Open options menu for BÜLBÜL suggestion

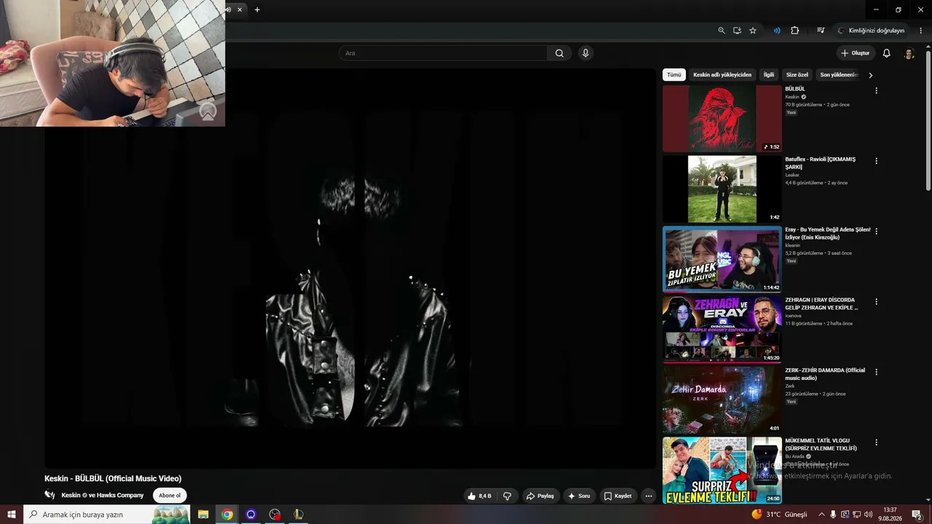pyautogui.click(x=876, y=91)
